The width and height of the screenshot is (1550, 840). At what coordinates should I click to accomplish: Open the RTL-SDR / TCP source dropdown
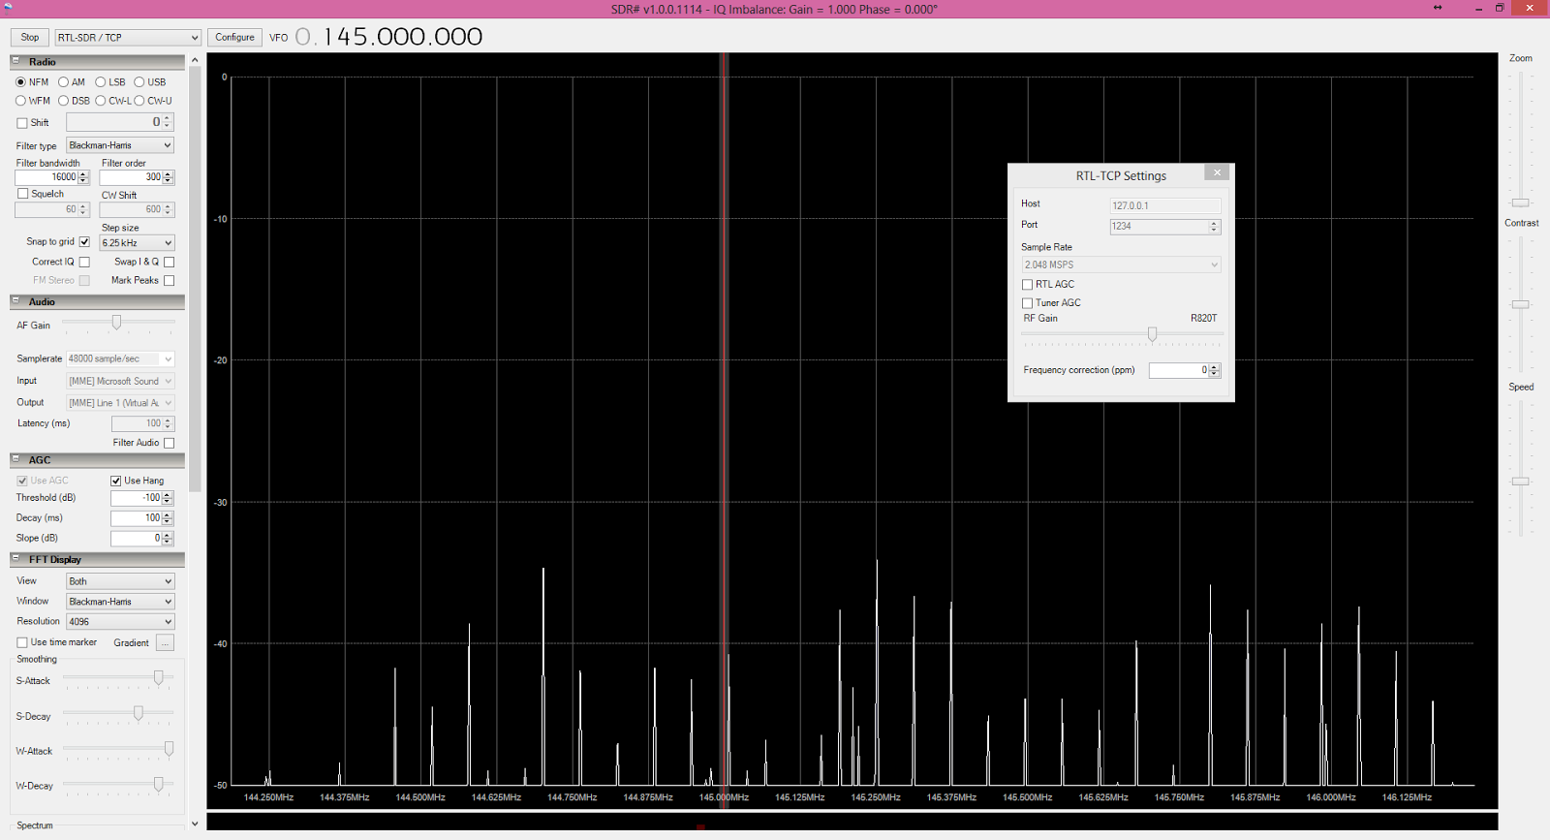(x=128, y=38)
